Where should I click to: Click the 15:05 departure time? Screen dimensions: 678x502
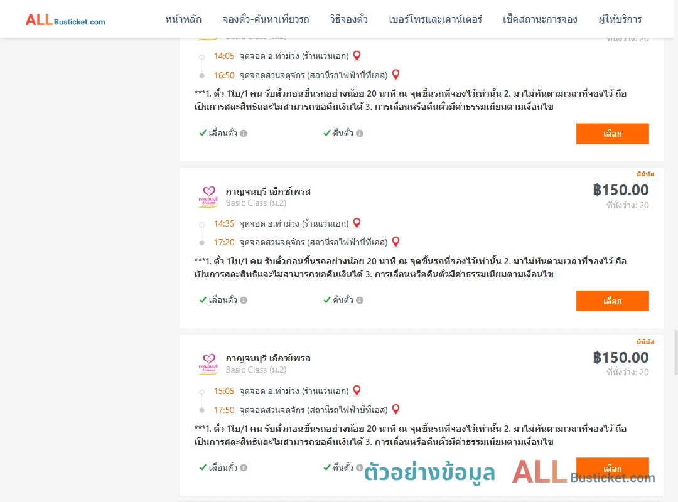pyautogui.click(x=224, y=392)
